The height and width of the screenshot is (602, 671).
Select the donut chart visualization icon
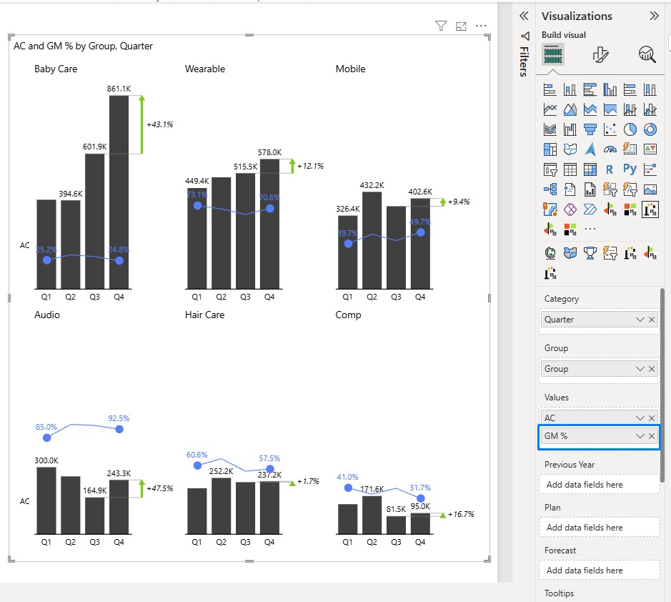point(650,129)
